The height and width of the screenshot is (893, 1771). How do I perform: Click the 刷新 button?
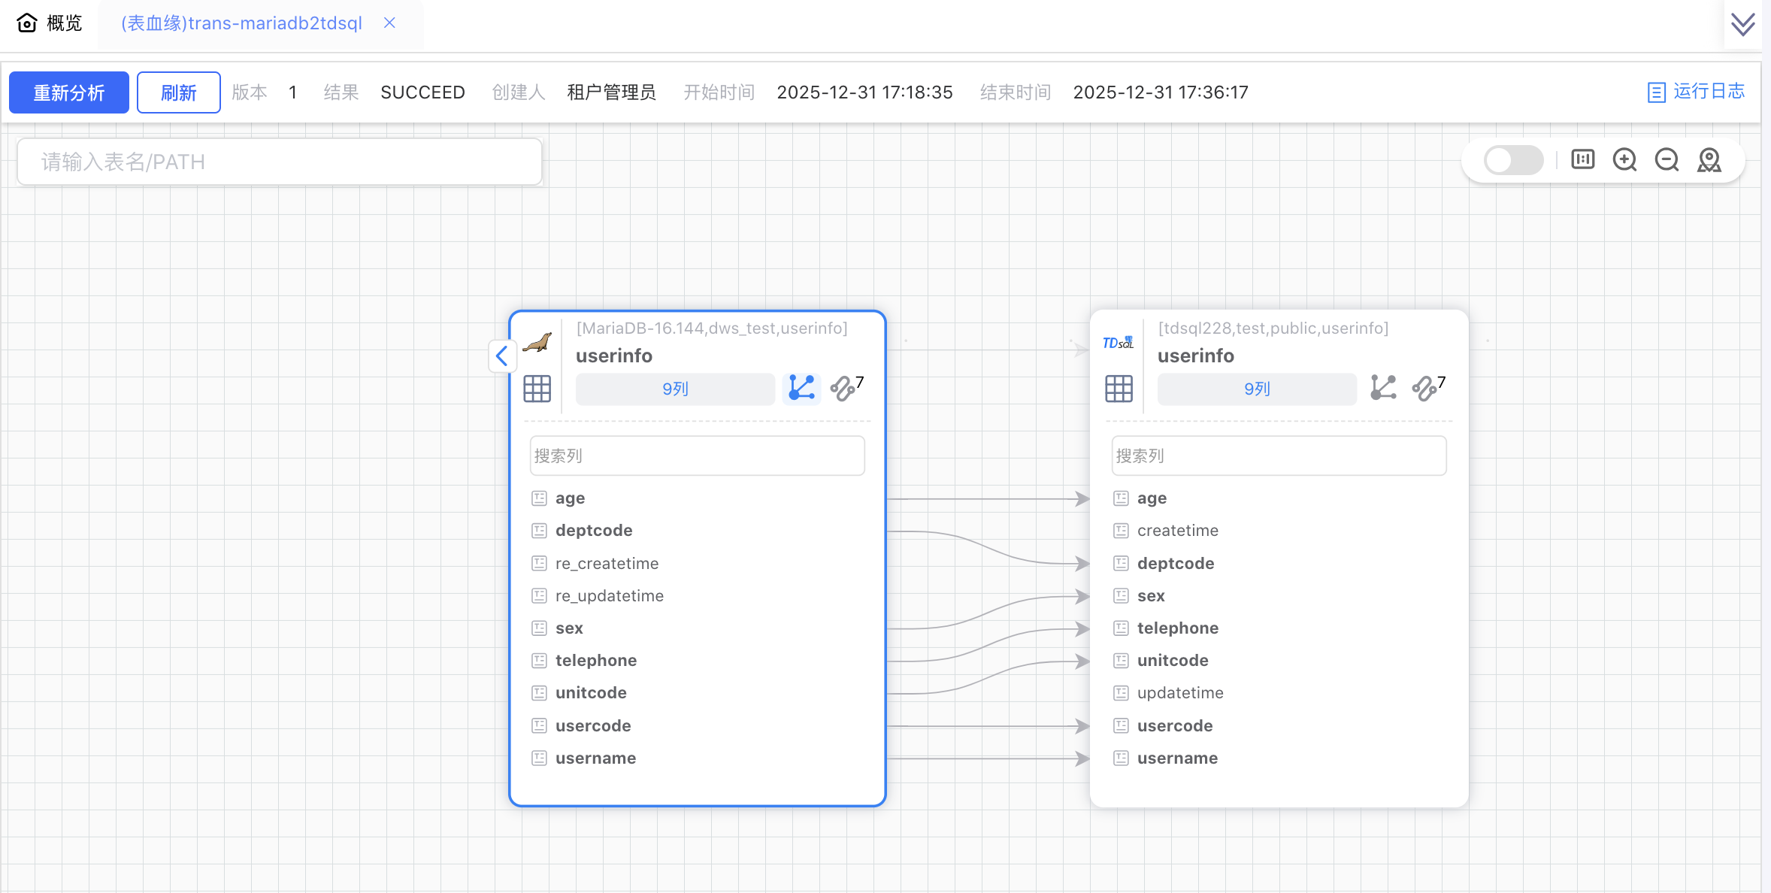tap(179, 92)
